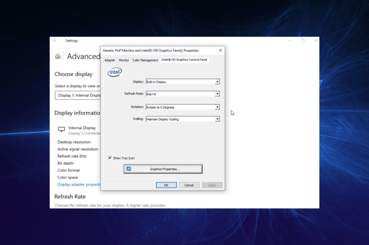
Task: Click the Internal Display name in Settings
Action: (x=82, y=128)
